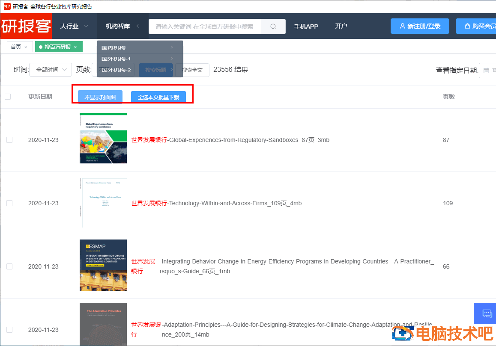Click the 研报客 logo
The height and width of the screenshot is (346, 496).
[26, 26]
